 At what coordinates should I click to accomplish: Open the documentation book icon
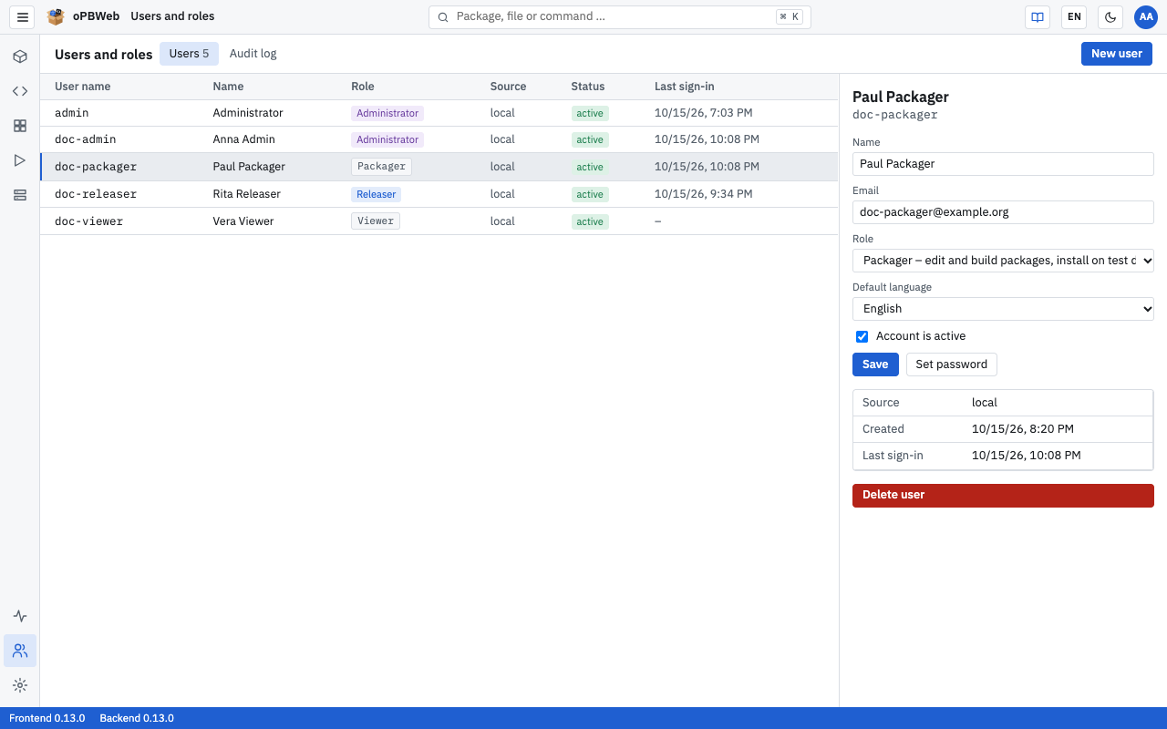pos(1038,17)
